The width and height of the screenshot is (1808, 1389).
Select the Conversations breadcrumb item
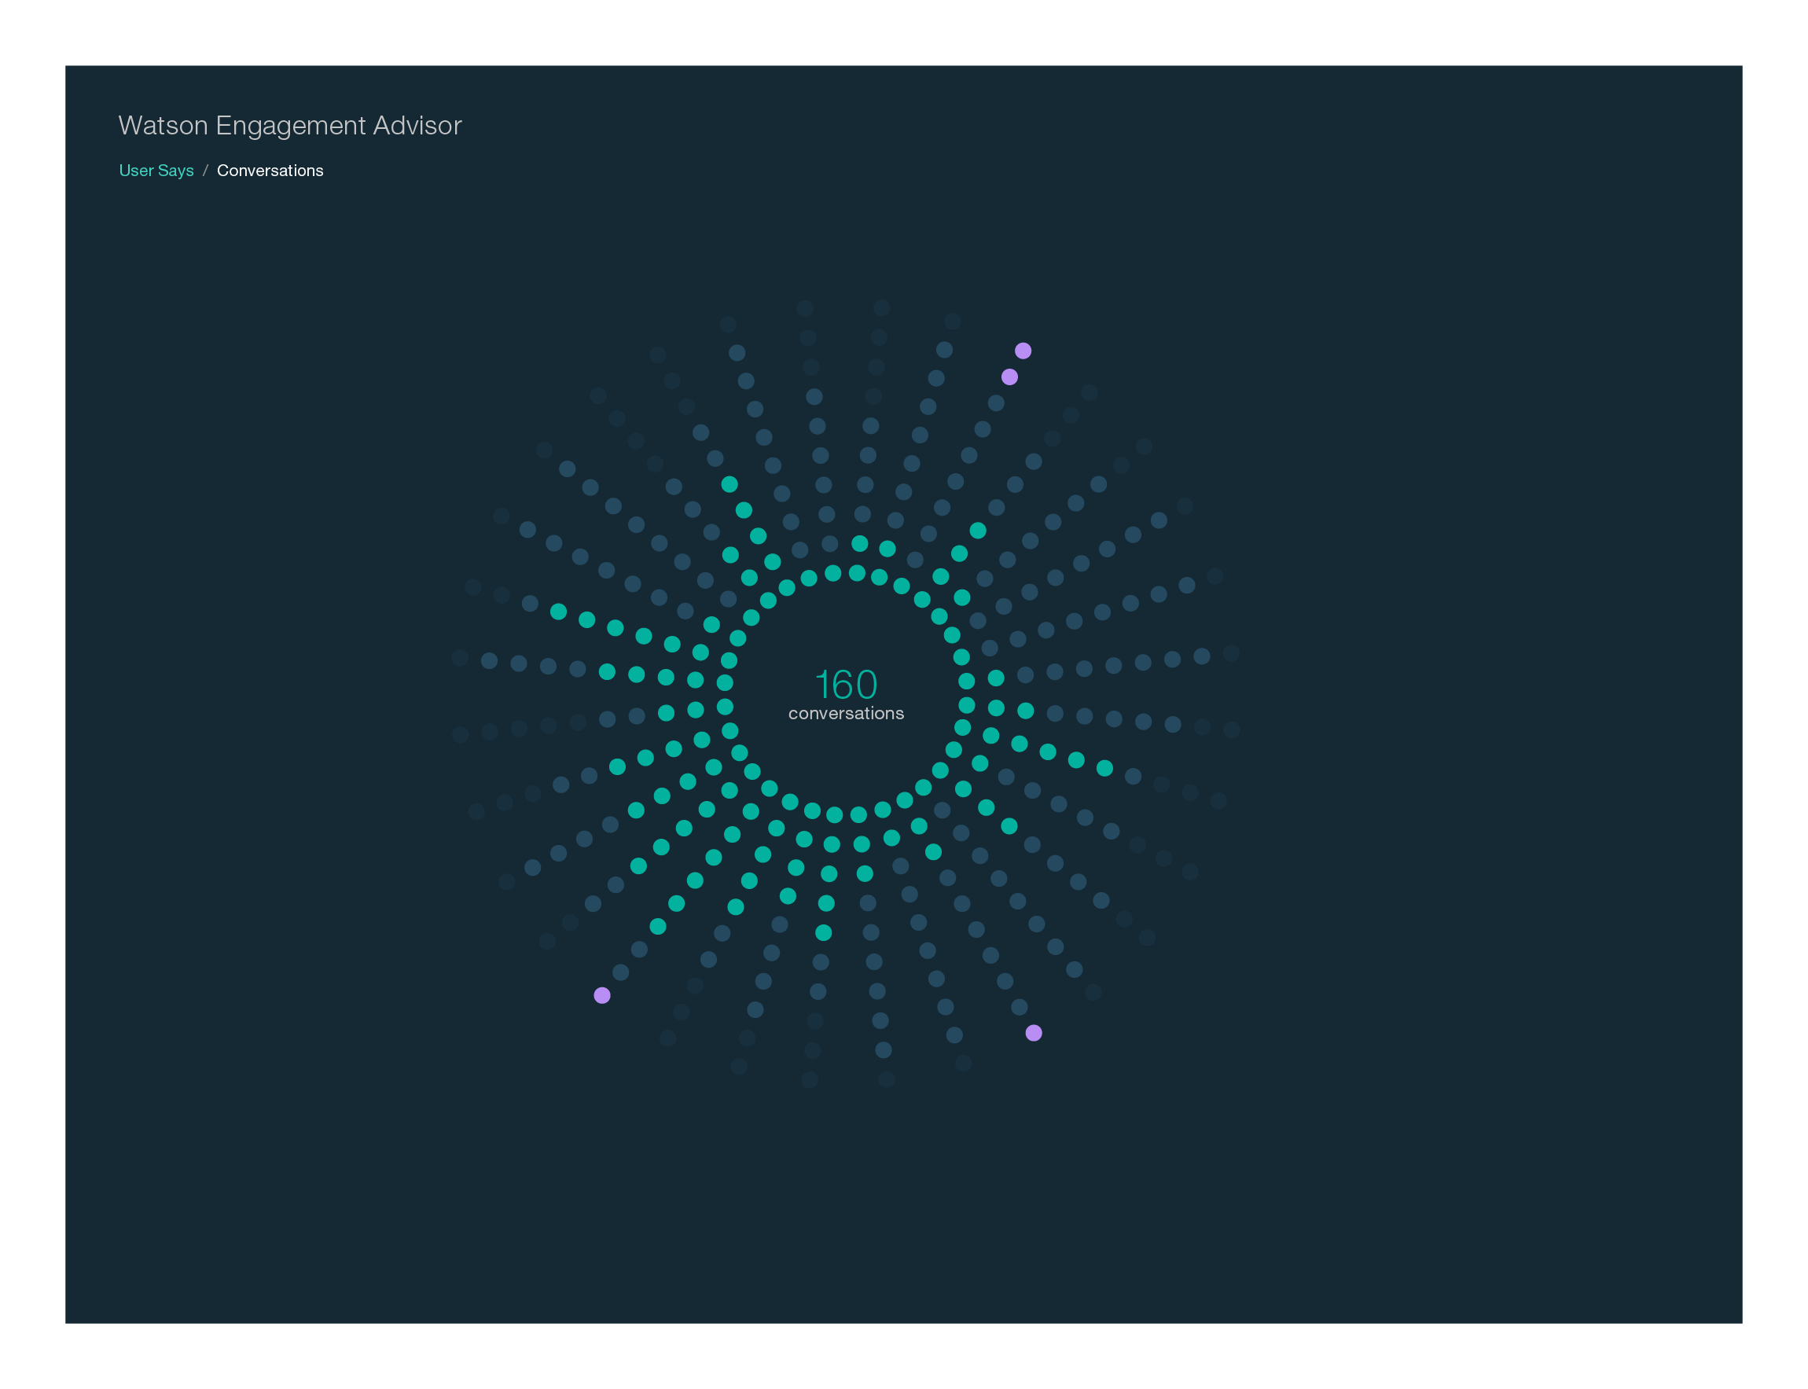point(270,171)
